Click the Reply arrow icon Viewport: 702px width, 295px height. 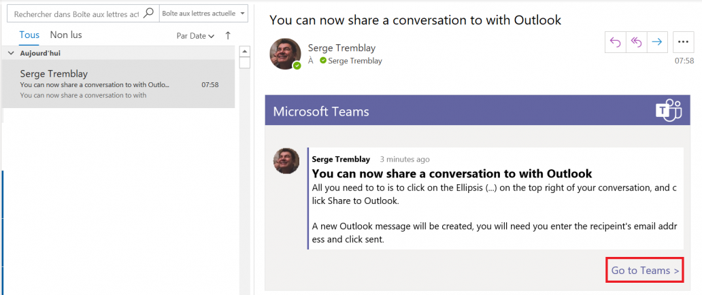[616, 42]
